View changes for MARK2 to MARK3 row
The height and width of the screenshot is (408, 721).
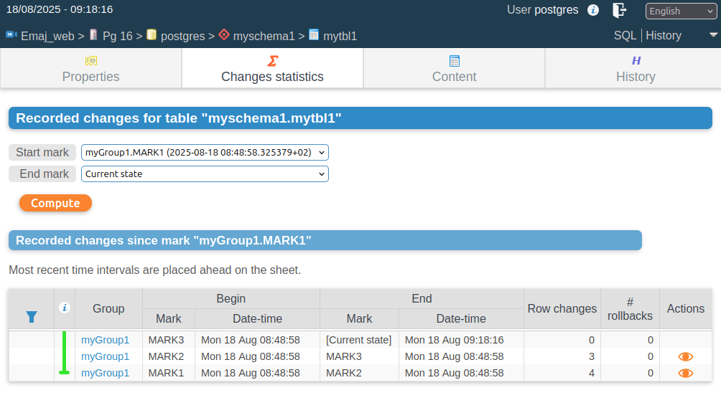click(686, 356)
